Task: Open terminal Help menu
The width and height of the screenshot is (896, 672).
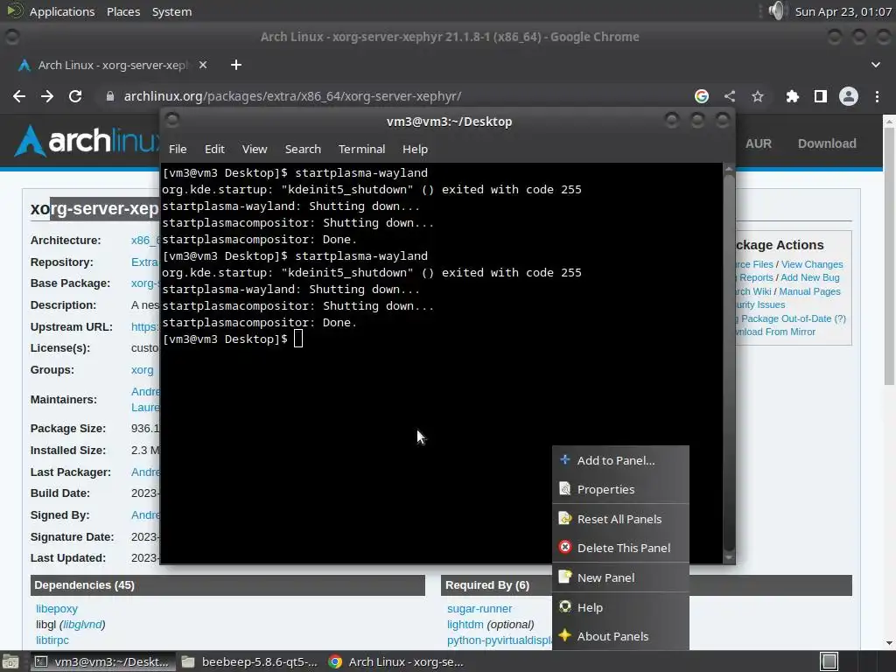Action: (x=415, y=149)
